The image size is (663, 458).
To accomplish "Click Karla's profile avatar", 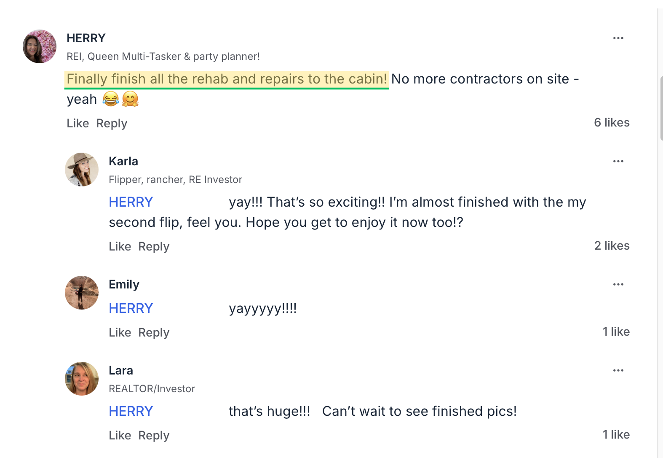I will pyautogui.click(x=82, y=170).
